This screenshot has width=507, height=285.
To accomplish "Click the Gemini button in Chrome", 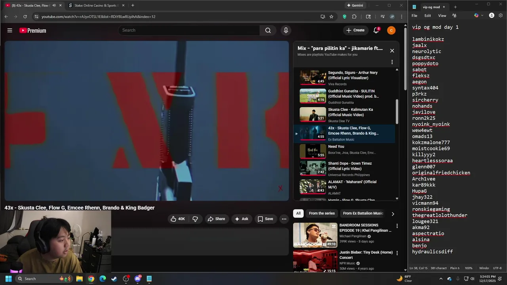I will coord(355,6).
